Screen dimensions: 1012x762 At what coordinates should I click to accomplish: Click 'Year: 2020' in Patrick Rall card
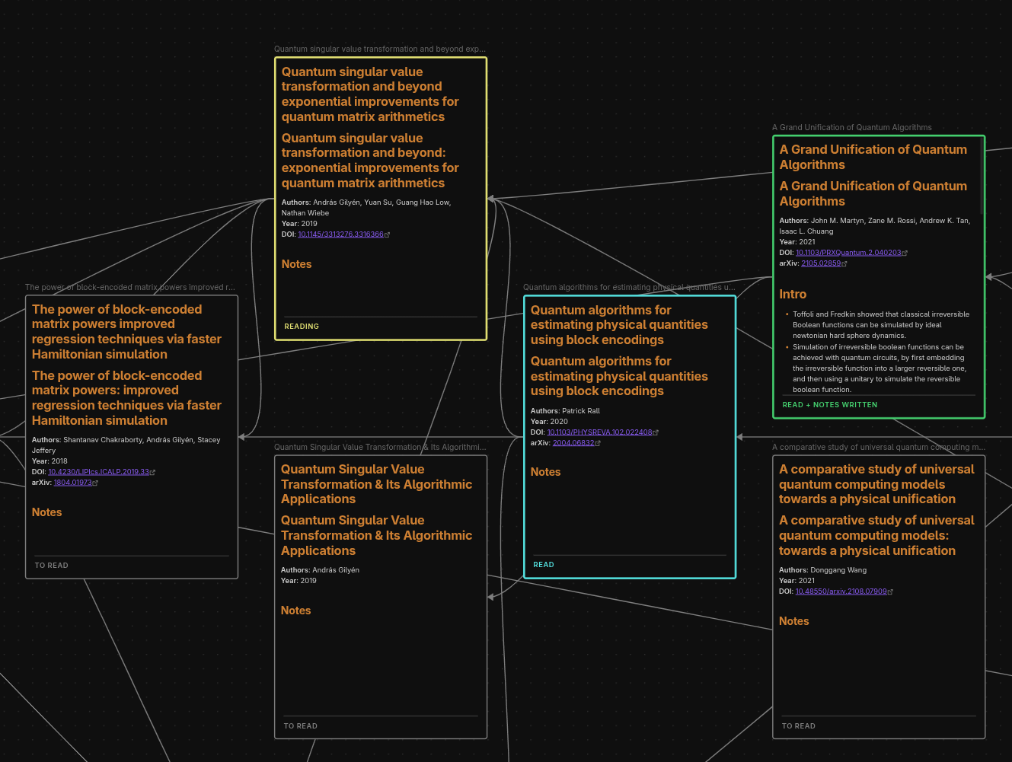tap(549, 422)
